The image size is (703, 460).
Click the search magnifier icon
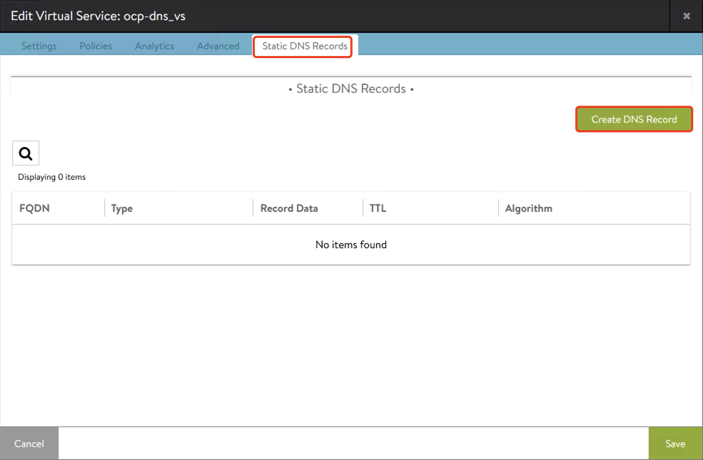tap(26, 153)
